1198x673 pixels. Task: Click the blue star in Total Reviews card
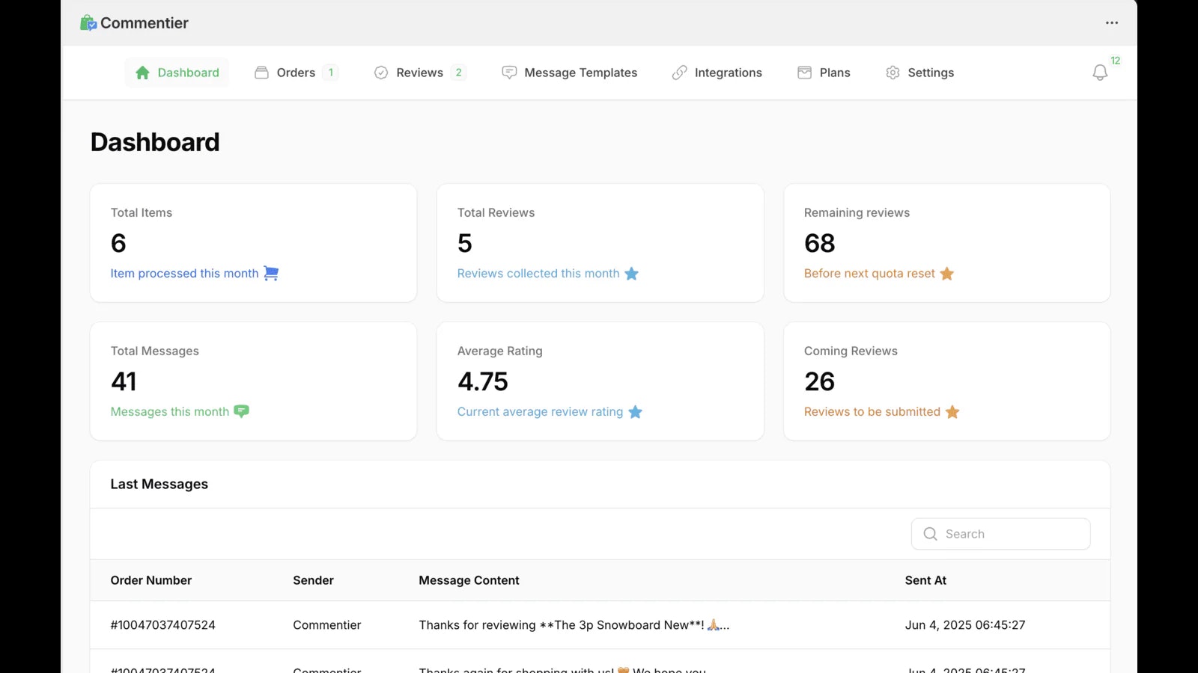coord(632,274)
